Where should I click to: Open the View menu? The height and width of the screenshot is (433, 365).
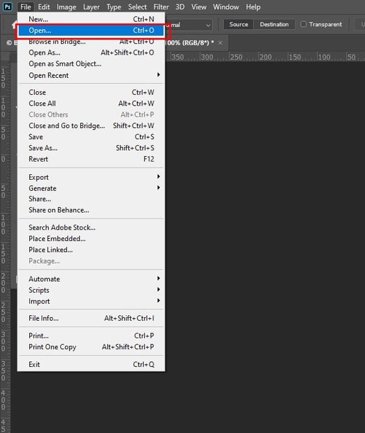(199, 7)
